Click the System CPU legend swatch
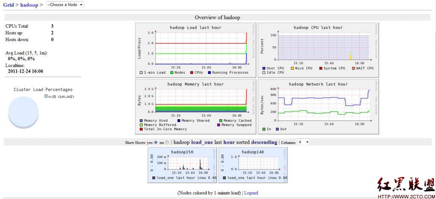The width and height of the screenshot is (436, 199). [x=321, y=68]
